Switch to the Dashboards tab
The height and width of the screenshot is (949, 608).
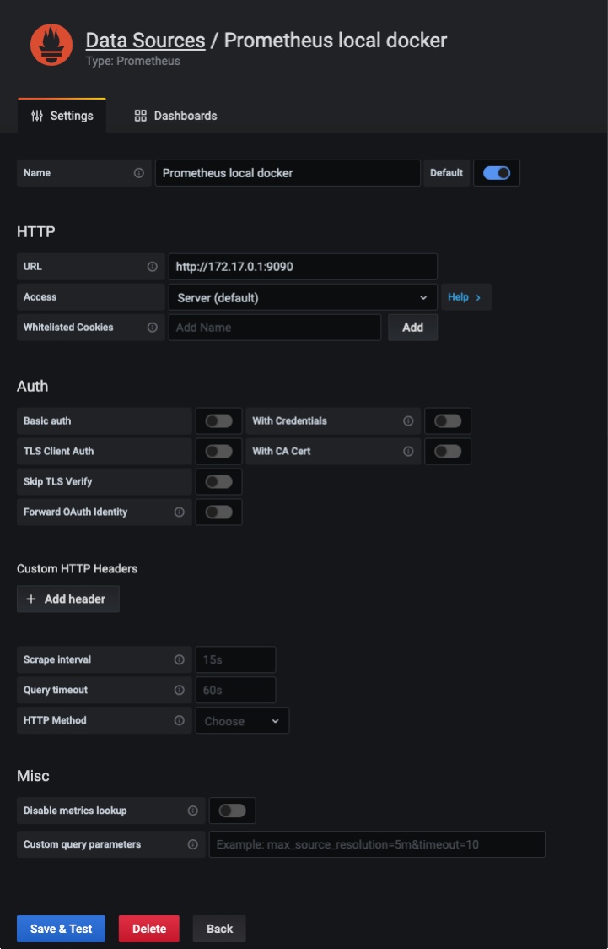point(175,116)
